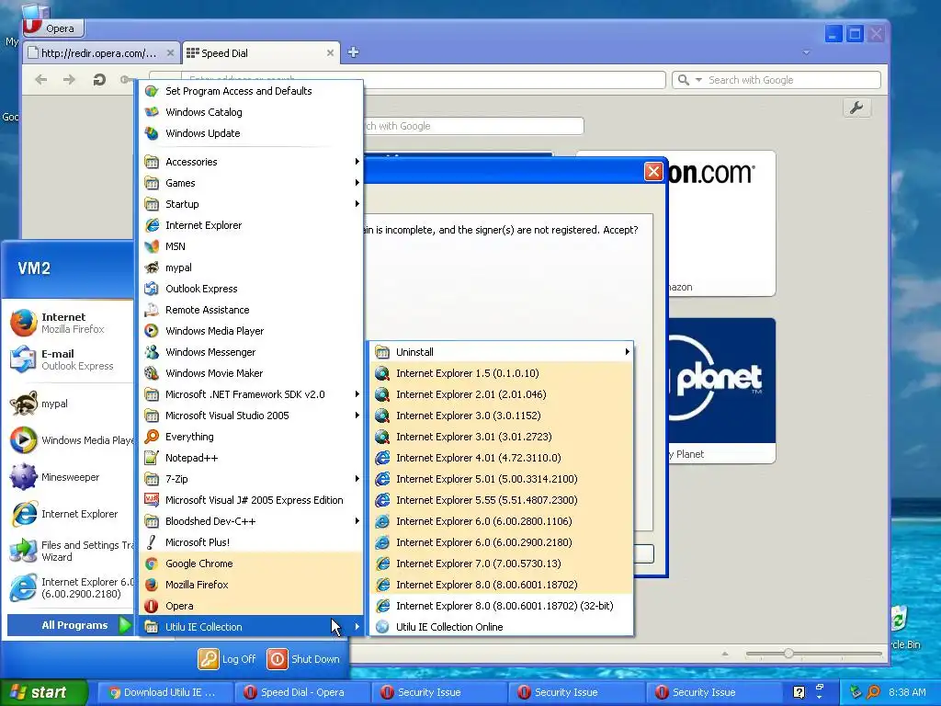Expand the Startup submenu

[x=252, y=204]
